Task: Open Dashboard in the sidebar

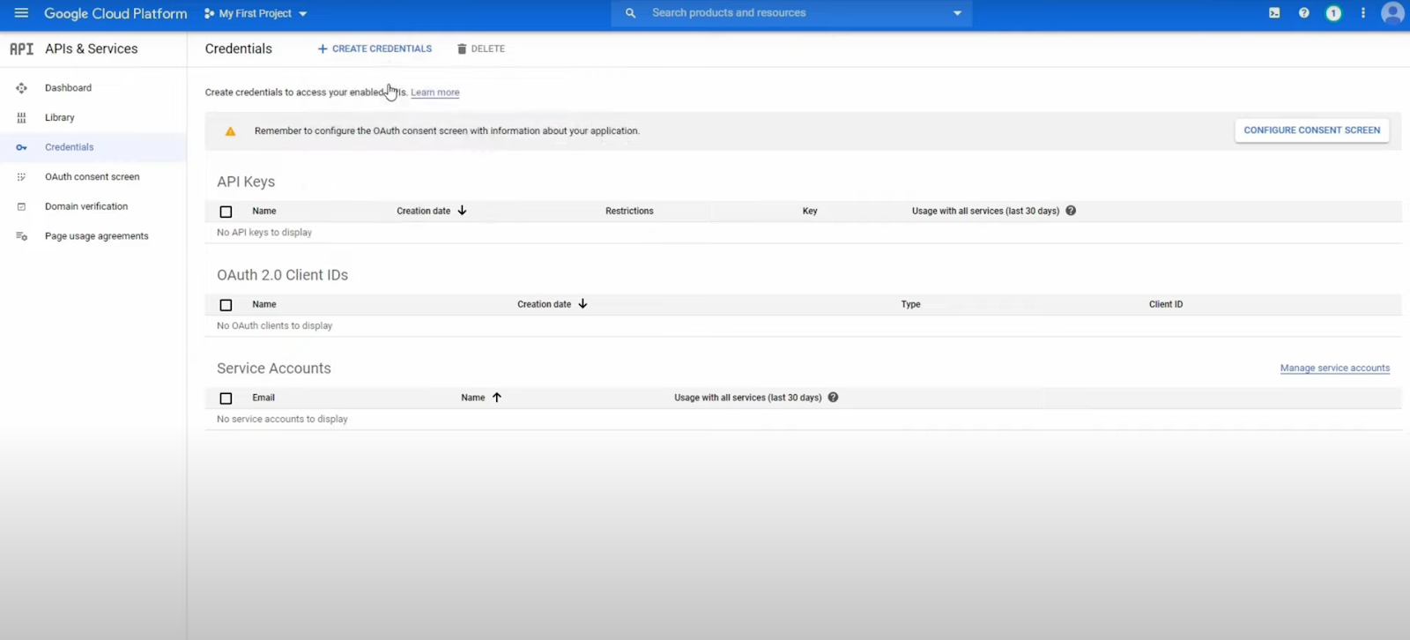Action: pyautogui.click(x=68, y=88)
